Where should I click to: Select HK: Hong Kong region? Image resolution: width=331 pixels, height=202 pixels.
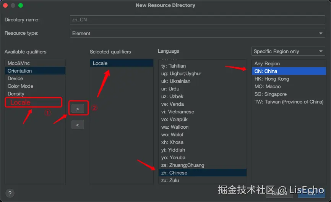point(289,79)
